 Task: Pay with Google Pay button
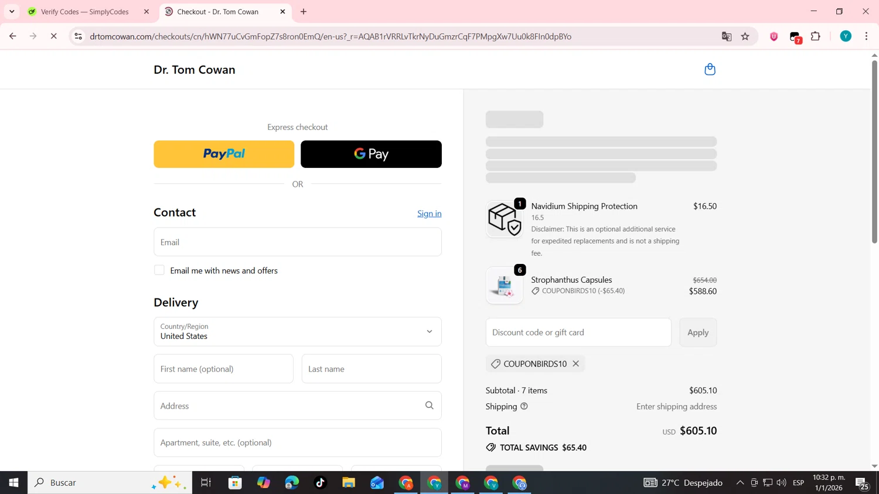[371, 154]
